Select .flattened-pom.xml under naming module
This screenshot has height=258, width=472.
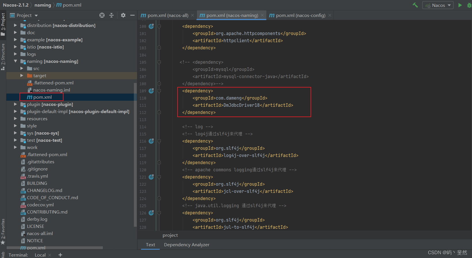[x=53, y=83]
